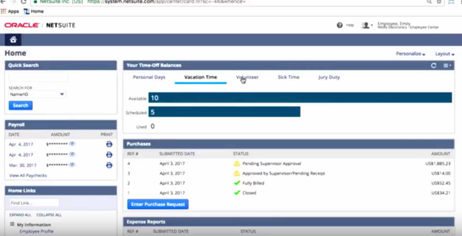Reveal amount for first Apr. 4 paycheck
Screen dimensions: 462x236
pos(72,144)
